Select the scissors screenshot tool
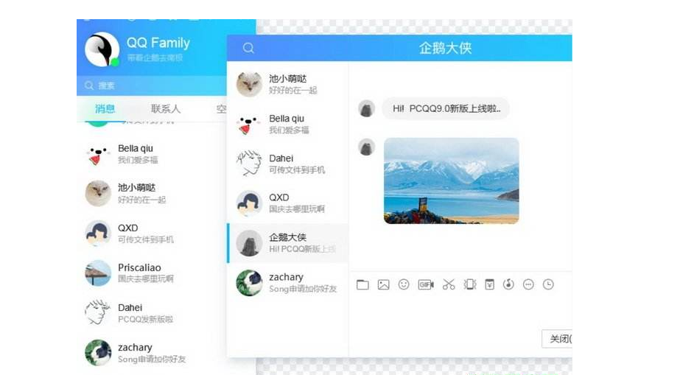Screen dimensions: 683x375 click(x=449, y=285)
